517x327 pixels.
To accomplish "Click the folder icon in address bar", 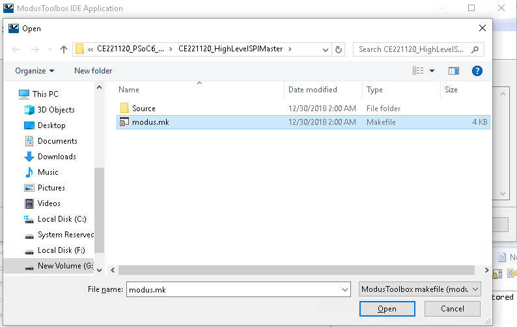I will [x=79, y=49].
